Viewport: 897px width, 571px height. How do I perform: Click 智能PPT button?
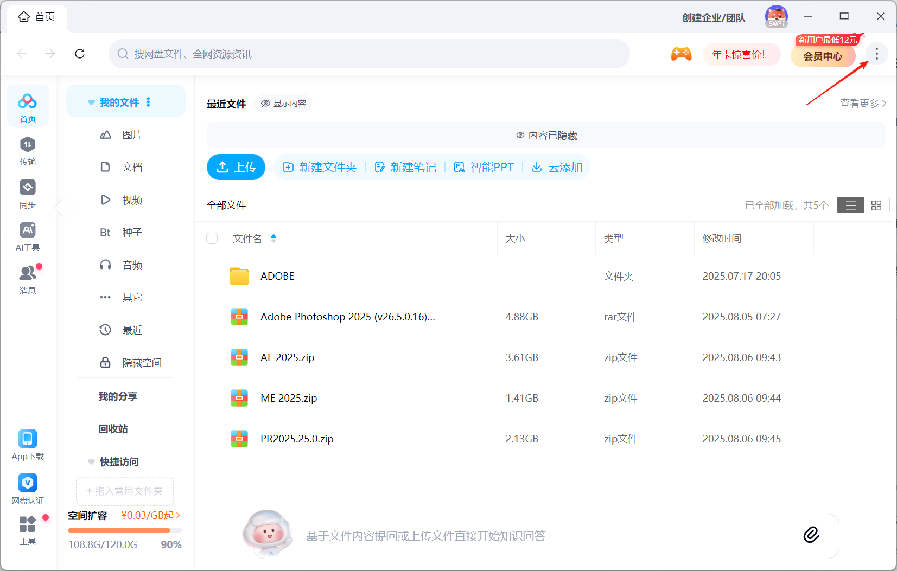click(484, 167)
